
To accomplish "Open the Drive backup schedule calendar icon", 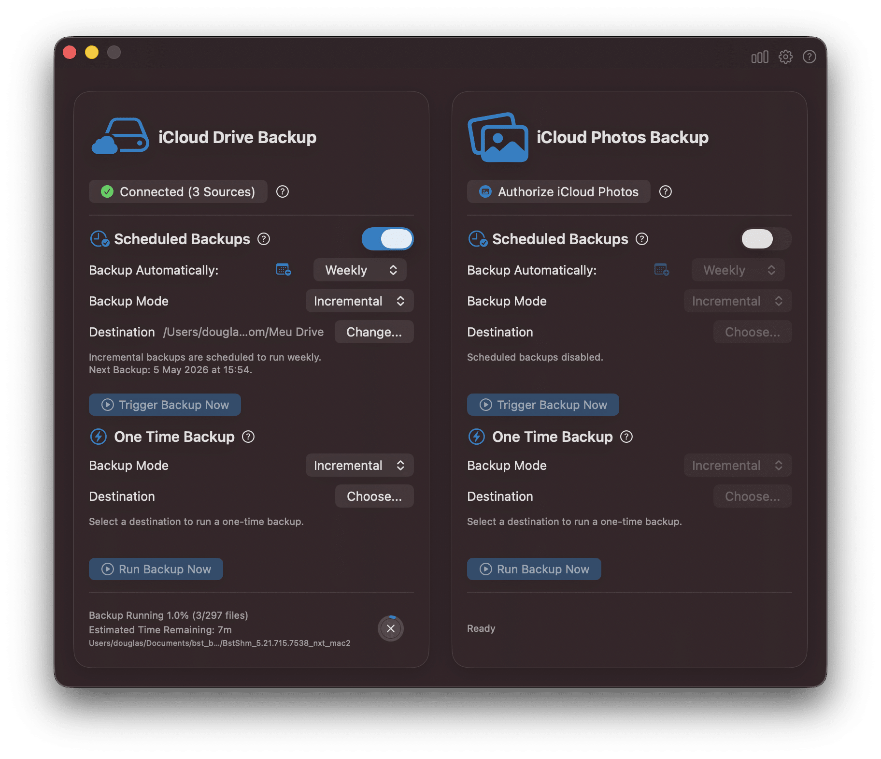I will coord(283,270).
